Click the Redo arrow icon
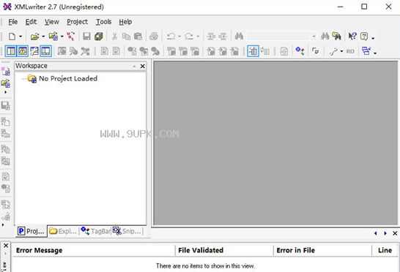The height and width of the screenshot is (272, 400). point(189,37)
